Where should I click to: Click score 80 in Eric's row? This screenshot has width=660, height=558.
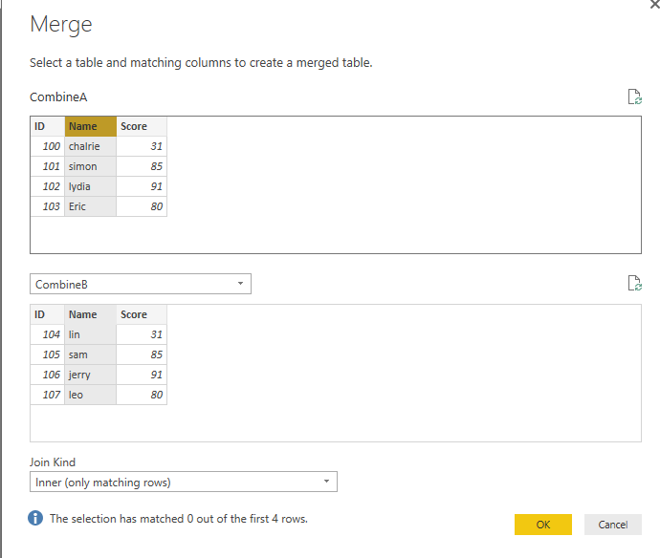point(142,206)
